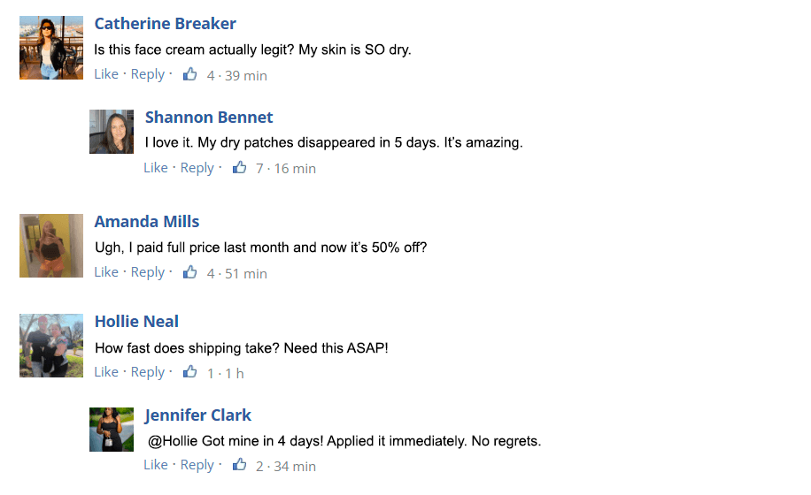Reply to Amanda Mills' comment

tap(147, 272)
